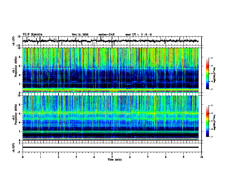Click inside the ch.2 spectrogram panel

click(x=110, y=118)
